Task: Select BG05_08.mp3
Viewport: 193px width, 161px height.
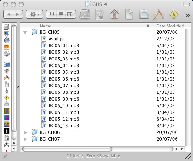Action: pos(64,92)
